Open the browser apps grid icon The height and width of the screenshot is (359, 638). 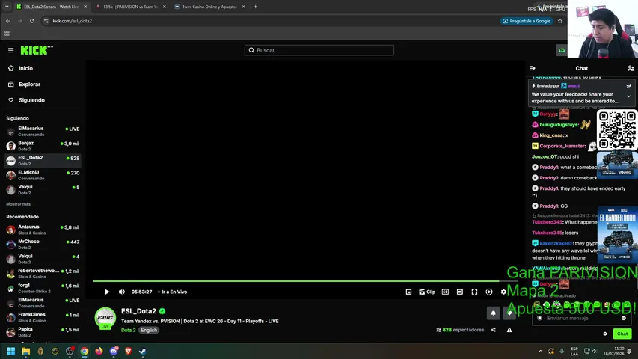(x=7, y=34)
